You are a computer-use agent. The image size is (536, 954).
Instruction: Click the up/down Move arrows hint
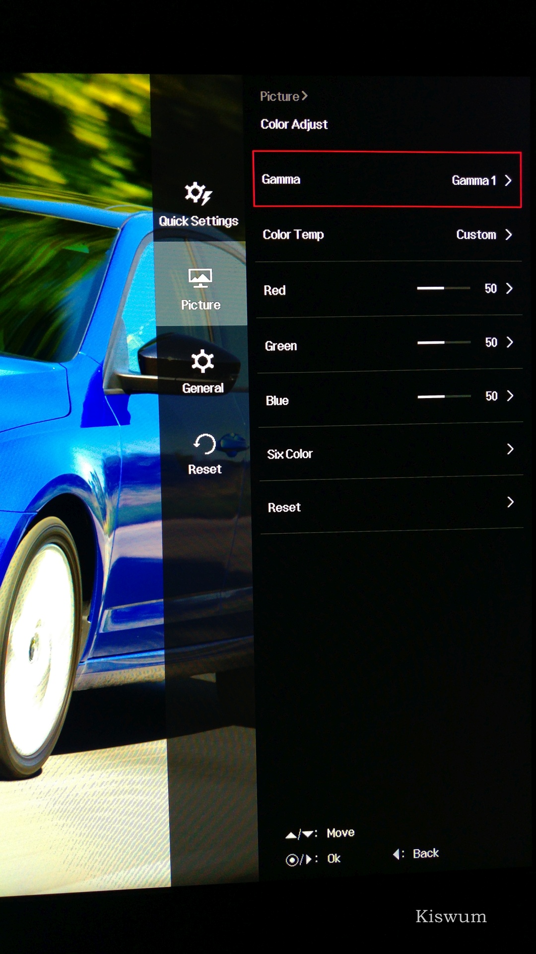[300, 834]
